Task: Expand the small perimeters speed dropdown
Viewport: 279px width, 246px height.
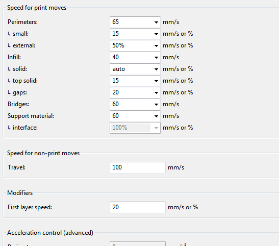Action: pyautogui.click(x=156, y=34)
